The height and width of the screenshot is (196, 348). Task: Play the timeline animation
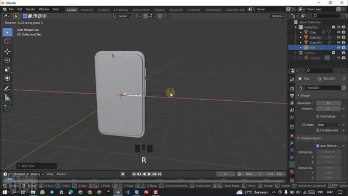150,174
